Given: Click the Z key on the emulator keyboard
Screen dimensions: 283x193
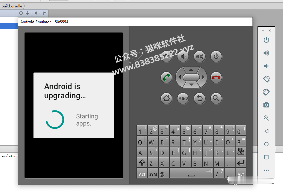Looking at the screenshot, I should 153,163.
